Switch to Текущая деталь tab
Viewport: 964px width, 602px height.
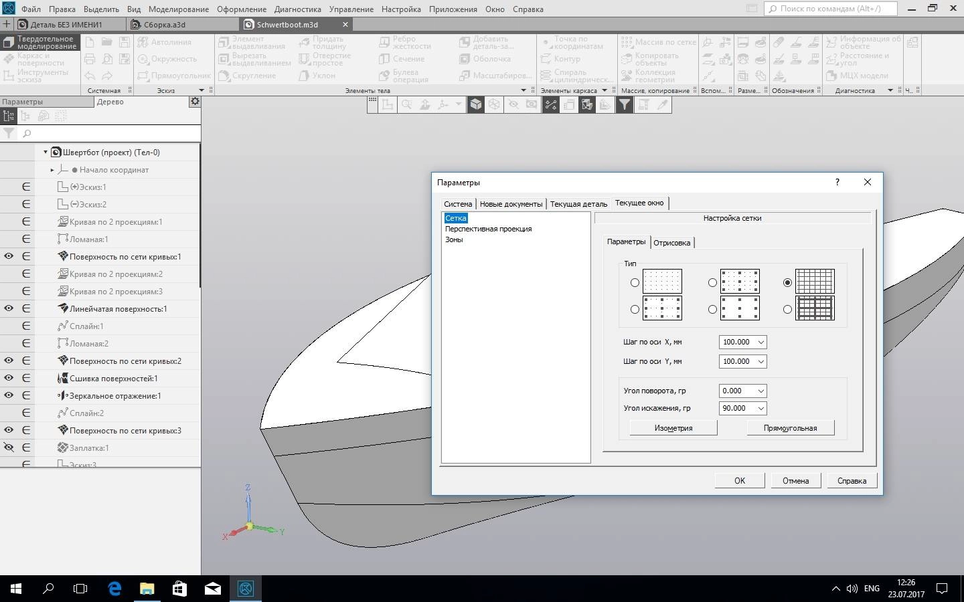tap(579, 204)
